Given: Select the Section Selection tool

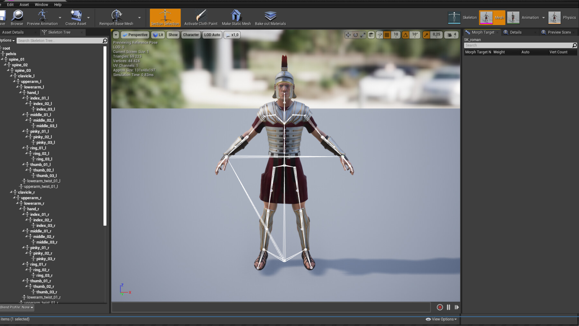Looking at the screenshot, I should (165, 18).
